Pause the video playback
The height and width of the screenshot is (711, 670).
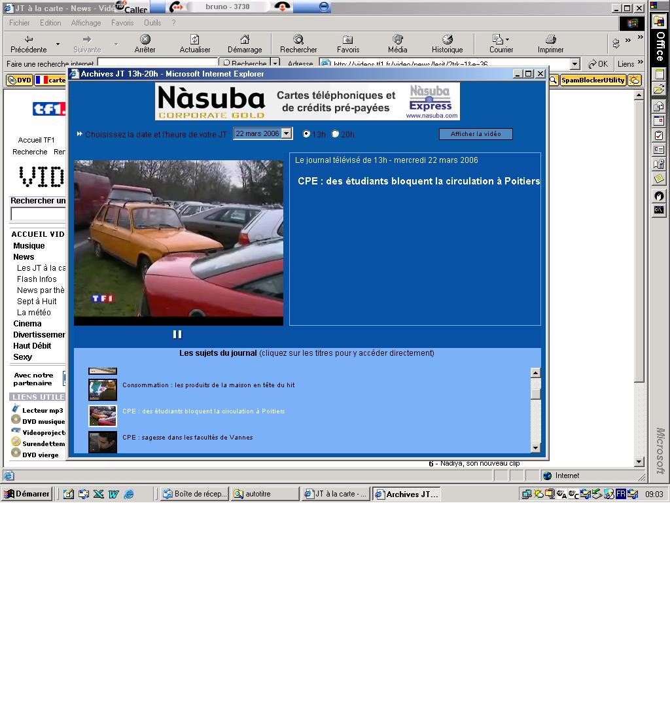(177, 334)
